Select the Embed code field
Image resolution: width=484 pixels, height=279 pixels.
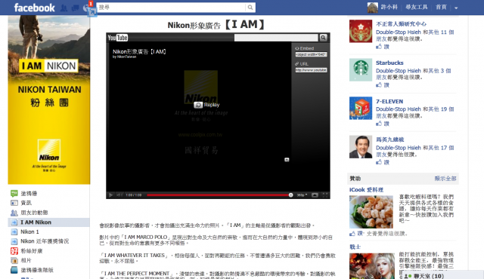(x=311, y=54)
